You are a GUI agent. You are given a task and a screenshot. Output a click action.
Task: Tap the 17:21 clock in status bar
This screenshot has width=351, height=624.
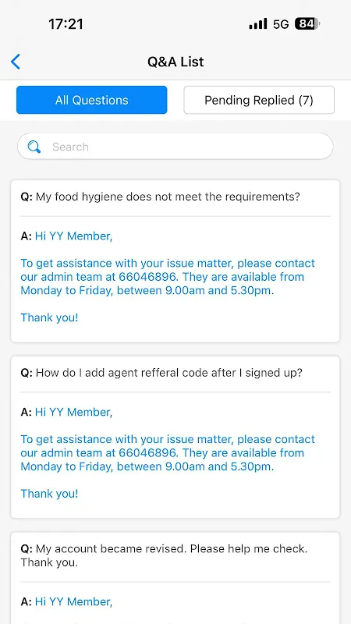pyautogui.click(x=66, y=24)
